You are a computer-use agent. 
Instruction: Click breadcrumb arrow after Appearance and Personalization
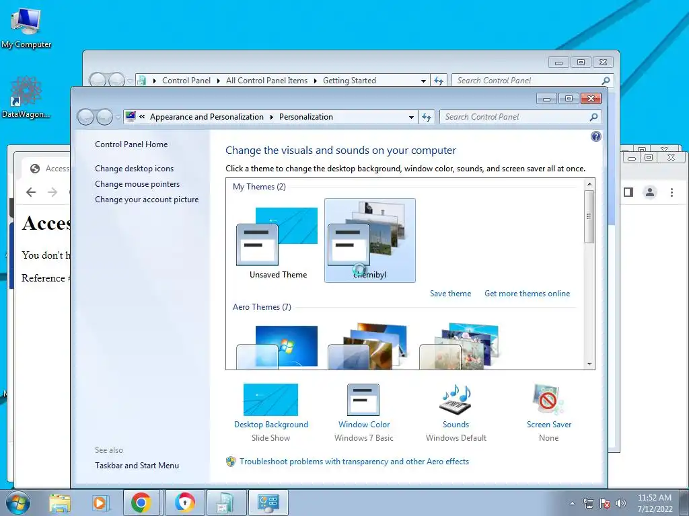[271, 117]
